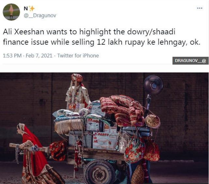This screenshot has width=209, height=184.
Task: Click the bride in red pulling cart
Action: point(36,153)
